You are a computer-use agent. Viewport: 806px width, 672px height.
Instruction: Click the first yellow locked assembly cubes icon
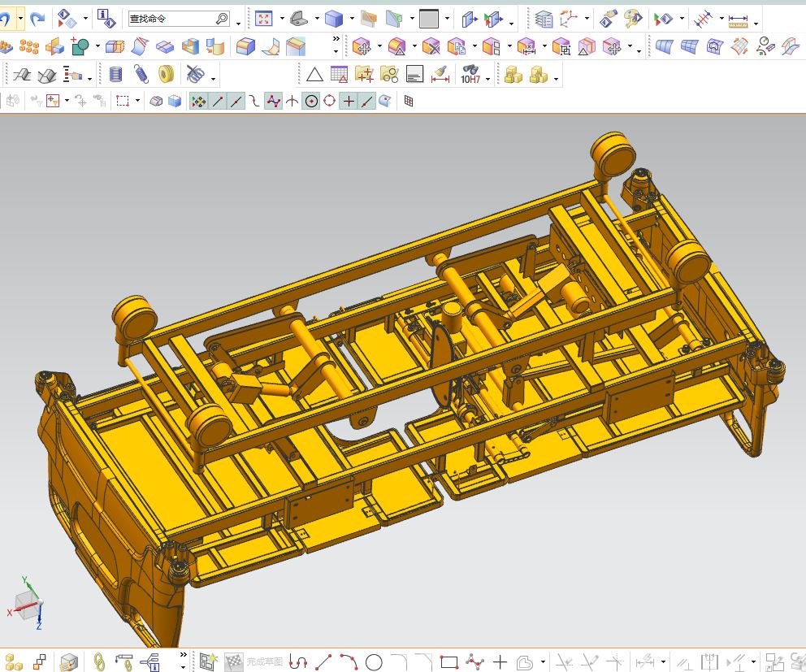pos(513,75)
